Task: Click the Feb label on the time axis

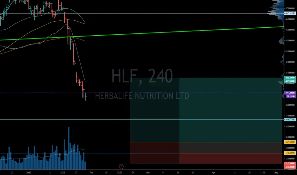Action: 91,172
